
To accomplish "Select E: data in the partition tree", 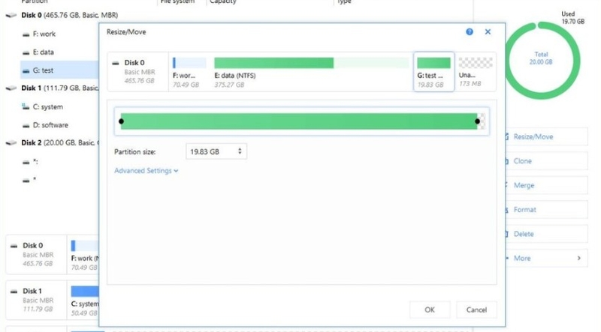I will 43,52.
